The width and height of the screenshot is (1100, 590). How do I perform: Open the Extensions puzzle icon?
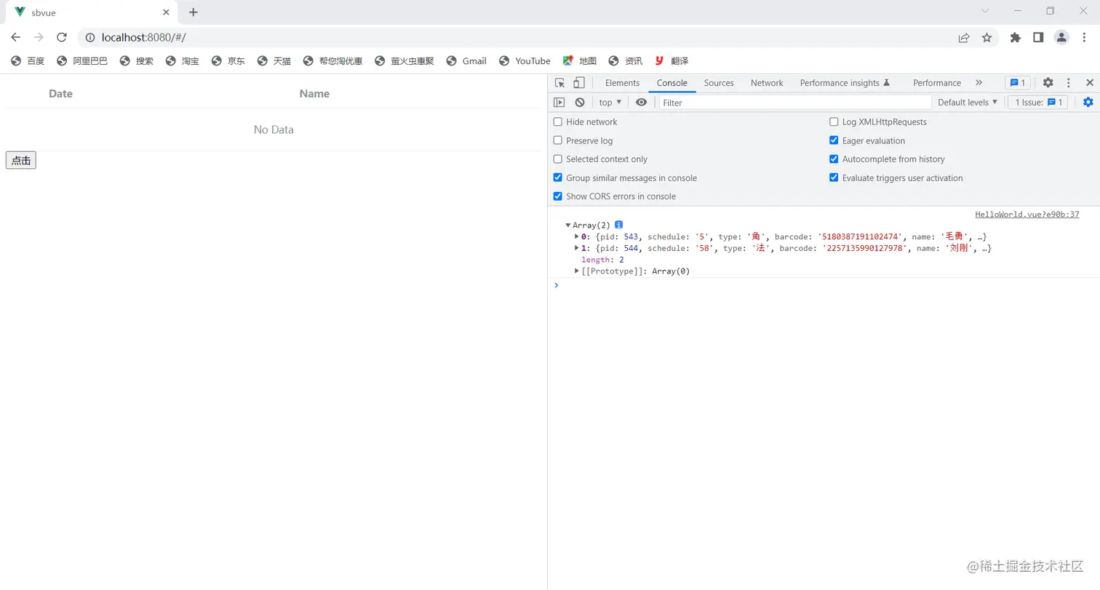(1016, 37)
